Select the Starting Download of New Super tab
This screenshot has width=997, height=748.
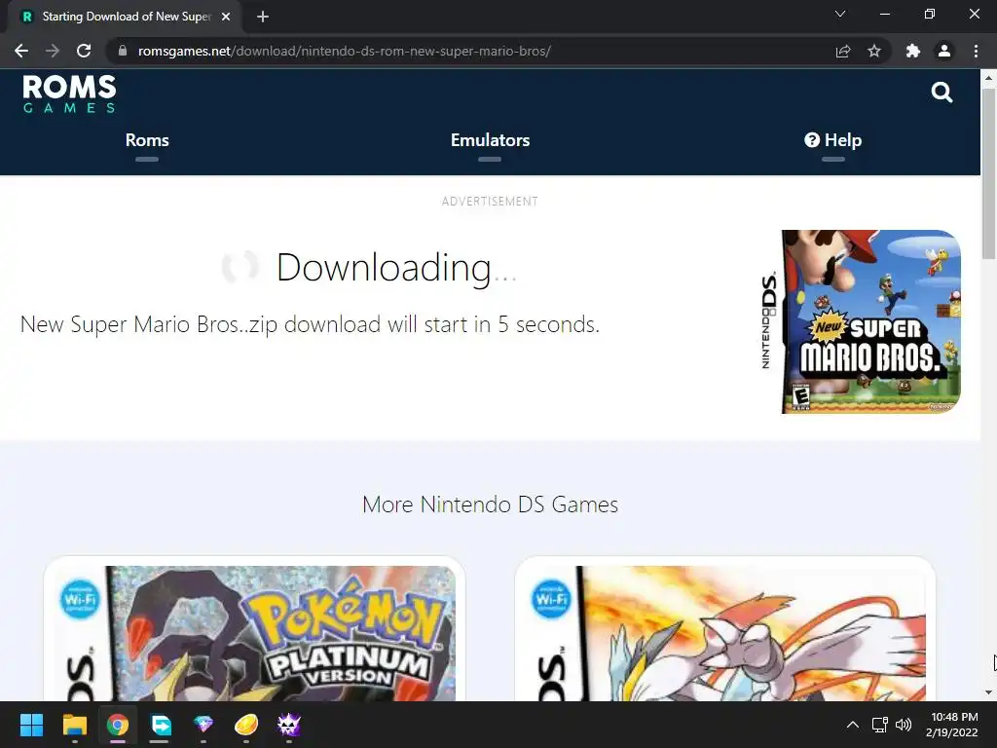[x=124, y=17]
